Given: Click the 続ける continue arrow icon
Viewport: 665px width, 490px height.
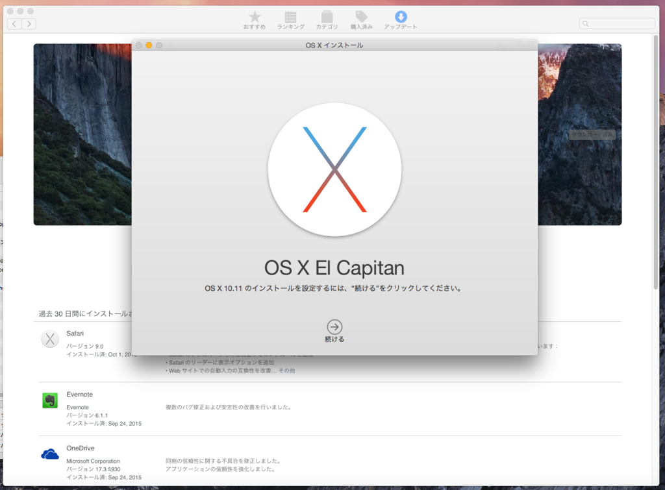Looking at the screenshot, I should coord(334,327).
